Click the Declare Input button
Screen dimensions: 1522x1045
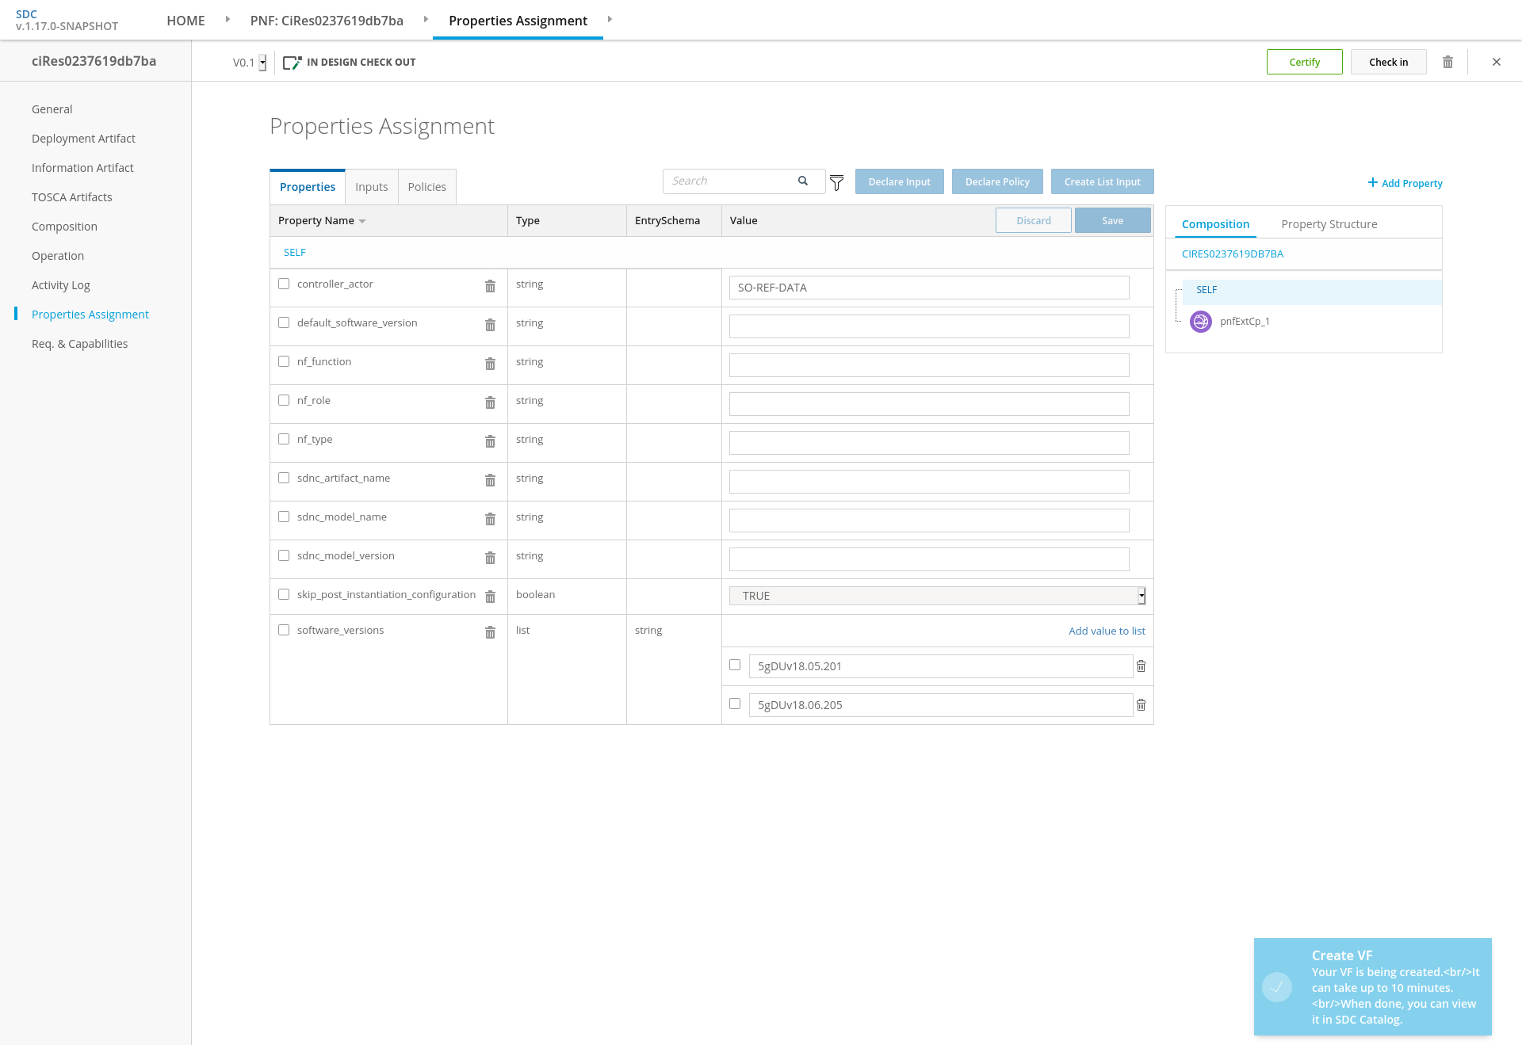(x=900, y=181)
